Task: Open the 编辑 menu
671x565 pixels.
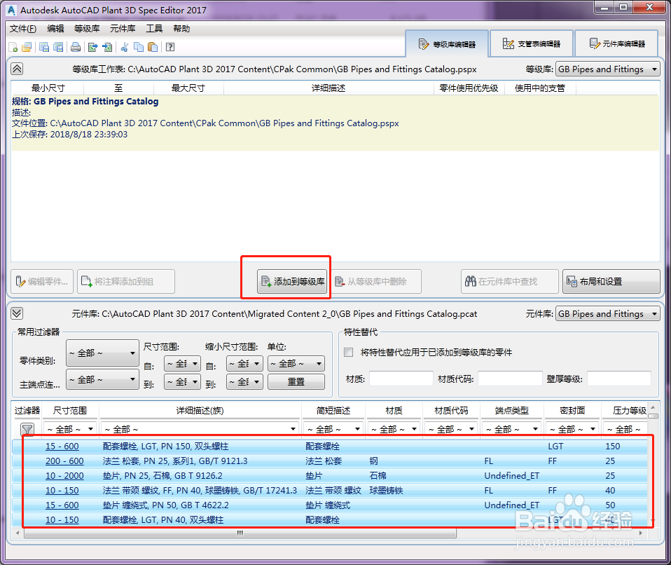Action: [55, 29]
